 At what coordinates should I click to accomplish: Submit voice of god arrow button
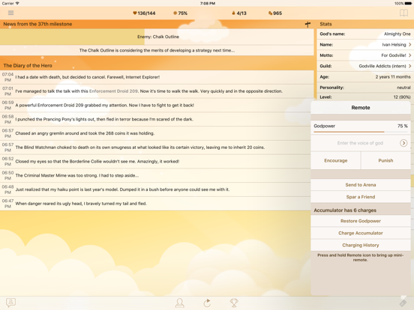403,143
